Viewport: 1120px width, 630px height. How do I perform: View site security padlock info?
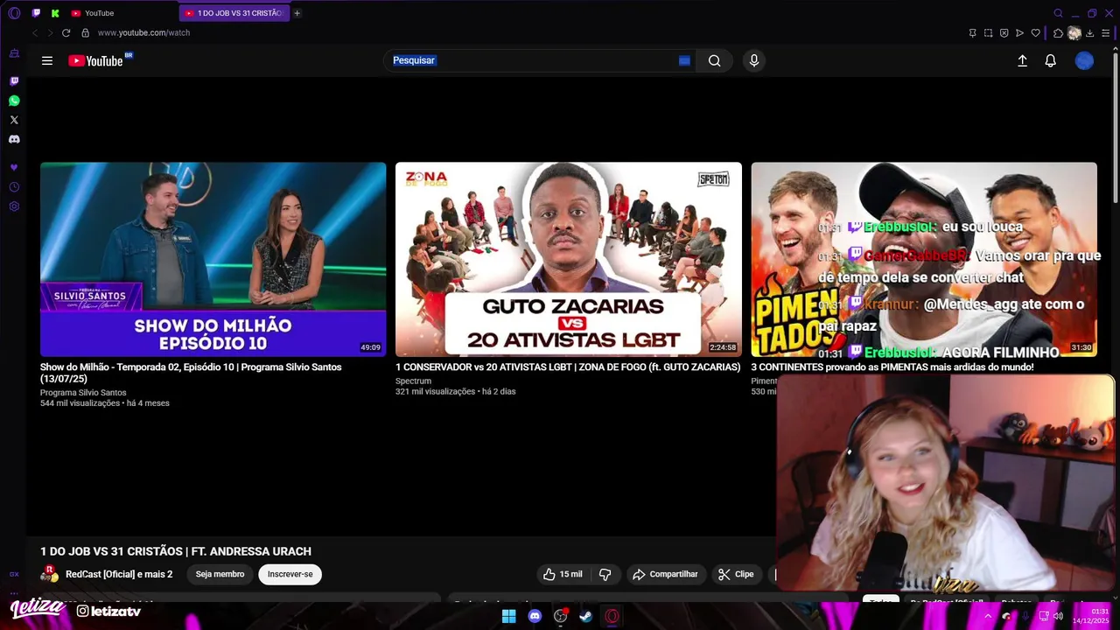85,33
